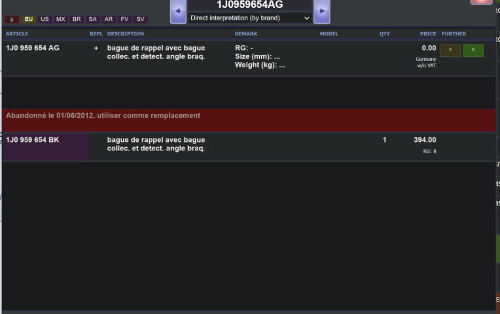Image resolution: width=500 pixels, height=314 pixels.
Task: Click the left arrow navigation button
Action: [178, 11]
